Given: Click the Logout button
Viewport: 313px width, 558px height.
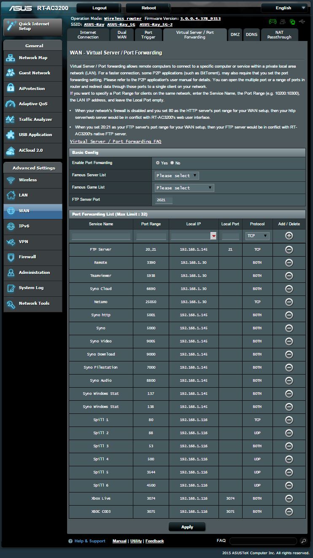Looking at the screenshot, I should coord(100,8).
